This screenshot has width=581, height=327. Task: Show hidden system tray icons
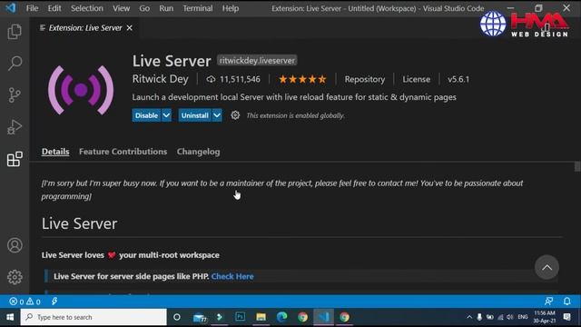469,317
